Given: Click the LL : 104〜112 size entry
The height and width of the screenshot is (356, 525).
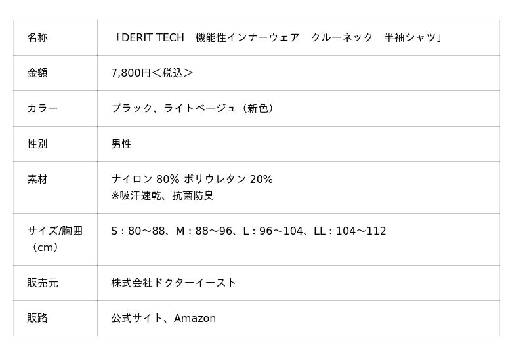Looking at the screenshot, I should click(350, 231).
